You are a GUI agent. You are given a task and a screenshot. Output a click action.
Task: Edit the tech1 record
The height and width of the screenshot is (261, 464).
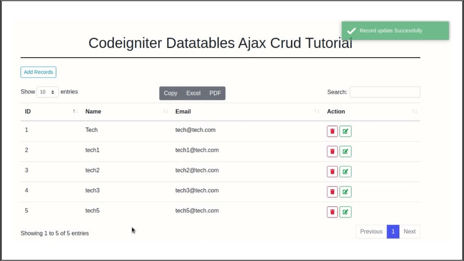[345, 152]
